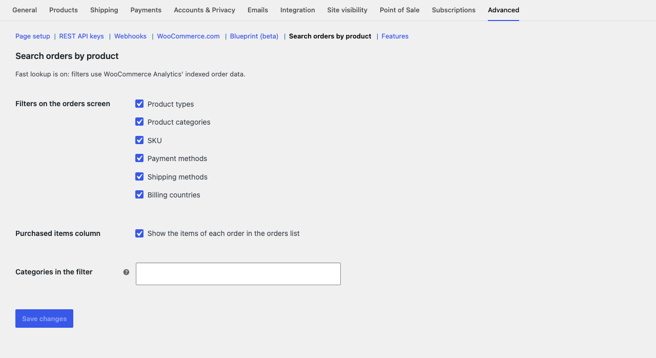This screenshot has width=656, height=358.
Task: Click the Purchased items column label
Action: pos(58,233)
